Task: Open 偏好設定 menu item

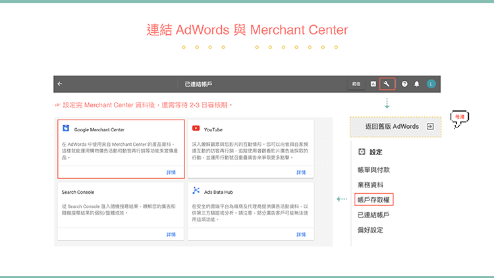Action: click(370, 230)
